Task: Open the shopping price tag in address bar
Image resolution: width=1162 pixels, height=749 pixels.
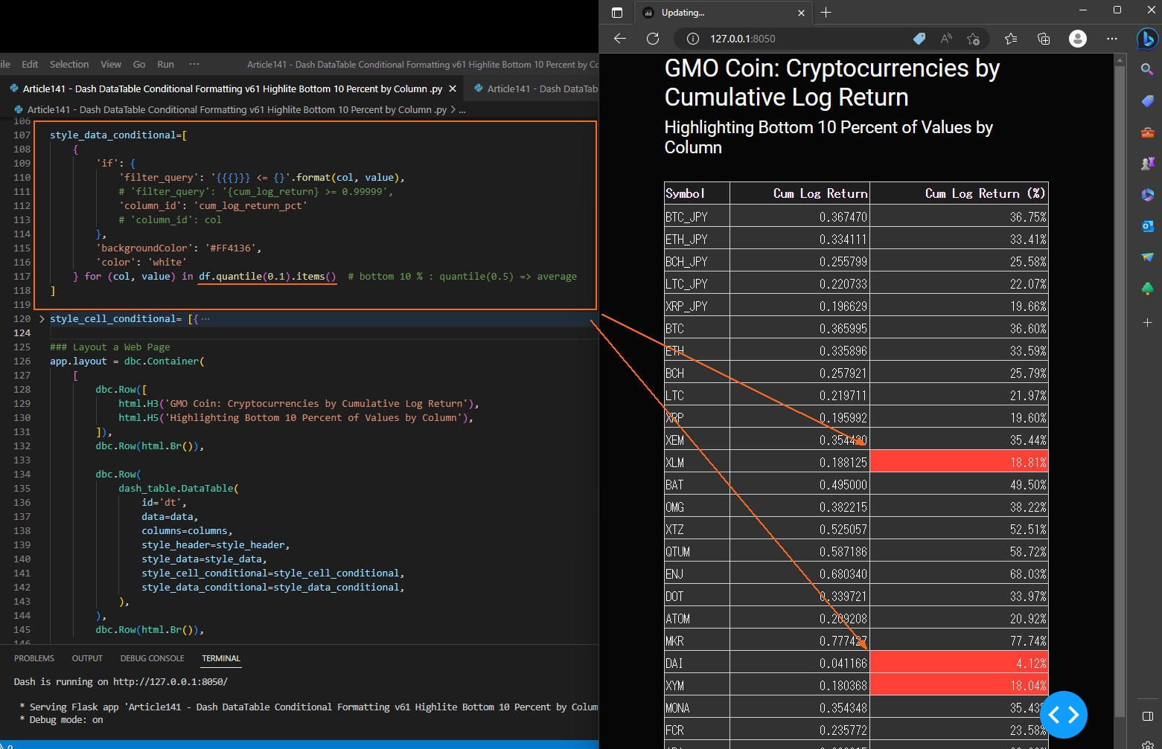Action: [x=919, y=39]
